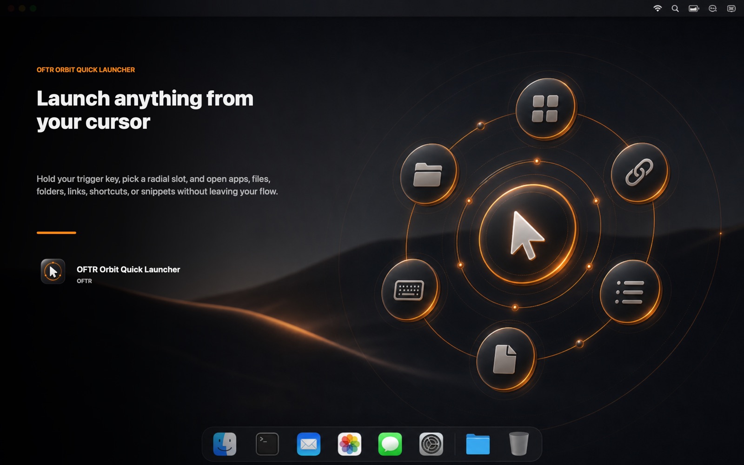744x465 pixels.
Task: Launch Messages from the dock
Action: tap(390, 444)
